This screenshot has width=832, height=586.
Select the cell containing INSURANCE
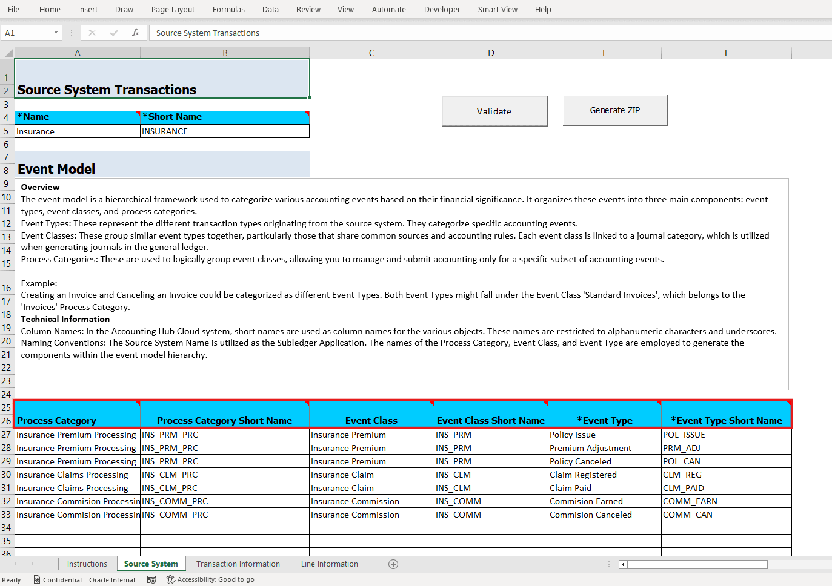pos(224,131)
